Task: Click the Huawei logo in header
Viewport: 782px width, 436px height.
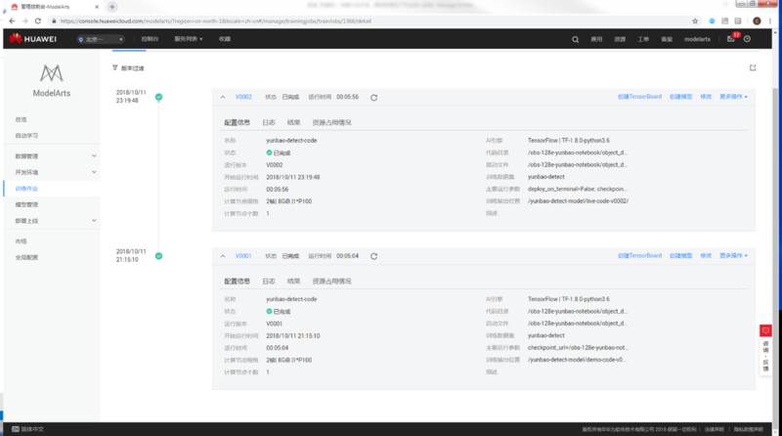Action: 32,39
